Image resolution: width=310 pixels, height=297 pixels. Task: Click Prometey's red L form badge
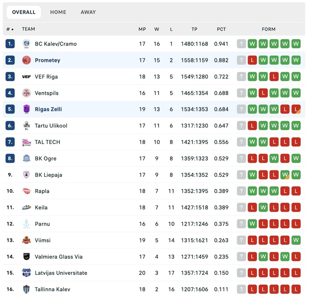click(252, 60)
